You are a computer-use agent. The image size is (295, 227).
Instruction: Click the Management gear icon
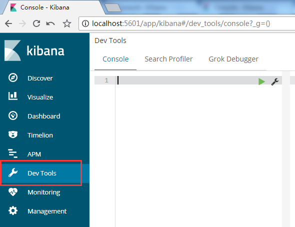(x=13, y=210)
